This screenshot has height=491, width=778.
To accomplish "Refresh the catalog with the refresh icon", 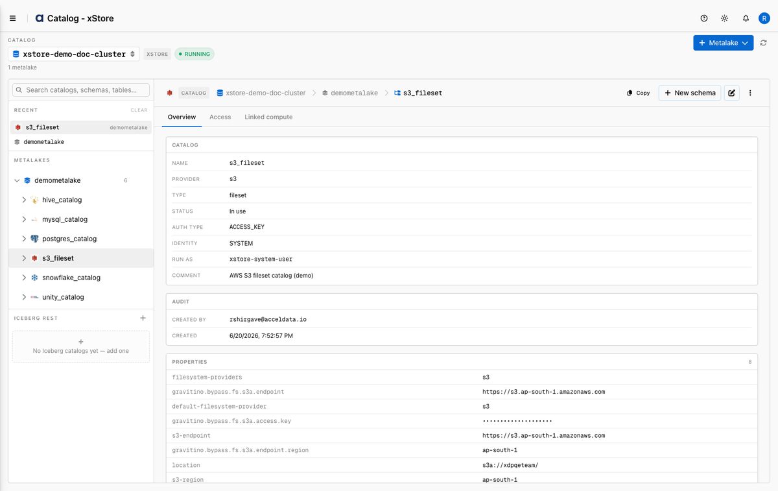I will pos(764,43).
